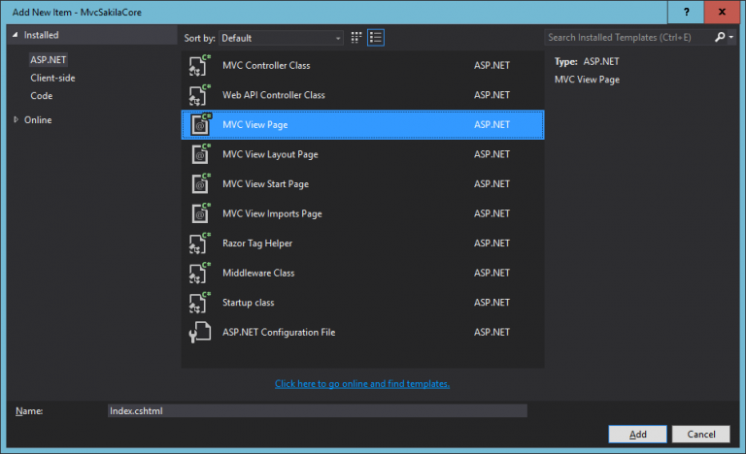Click the MVC View Layout Page icon
The height and width of the screenshot is (454, 746).
click(199, 154)
